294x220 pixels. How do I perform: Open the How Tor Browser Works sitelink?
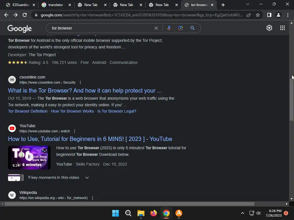pyautogui.click(x=72, y=111)
